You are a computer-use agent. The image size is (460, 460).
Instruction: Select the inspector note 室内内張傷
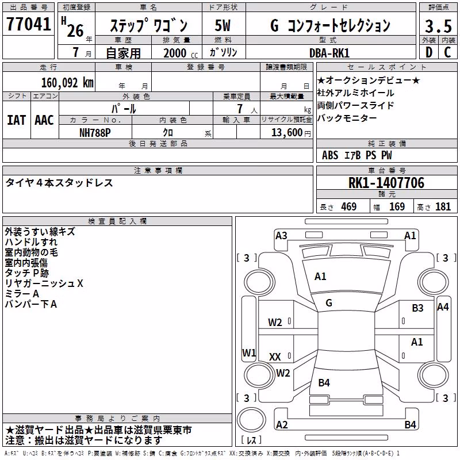tap(26, 263)
